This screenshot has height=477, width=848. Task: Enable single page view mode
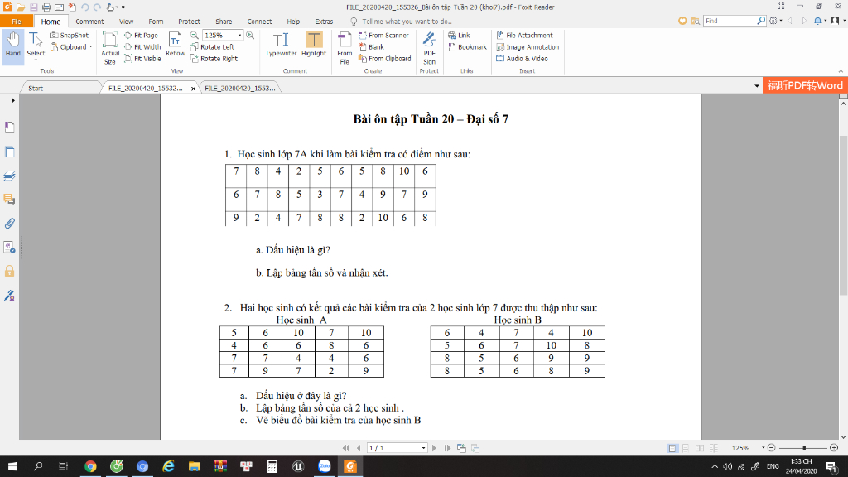coord(672,448)
